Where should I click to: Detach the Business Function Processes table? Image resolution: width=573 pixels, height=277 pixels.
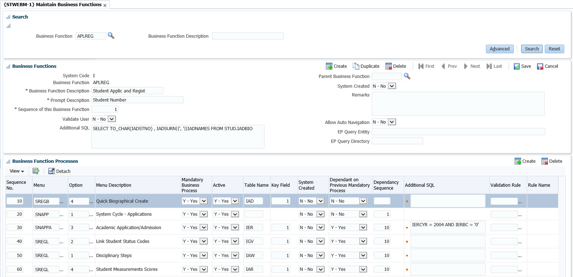click(x=59, y=171)
